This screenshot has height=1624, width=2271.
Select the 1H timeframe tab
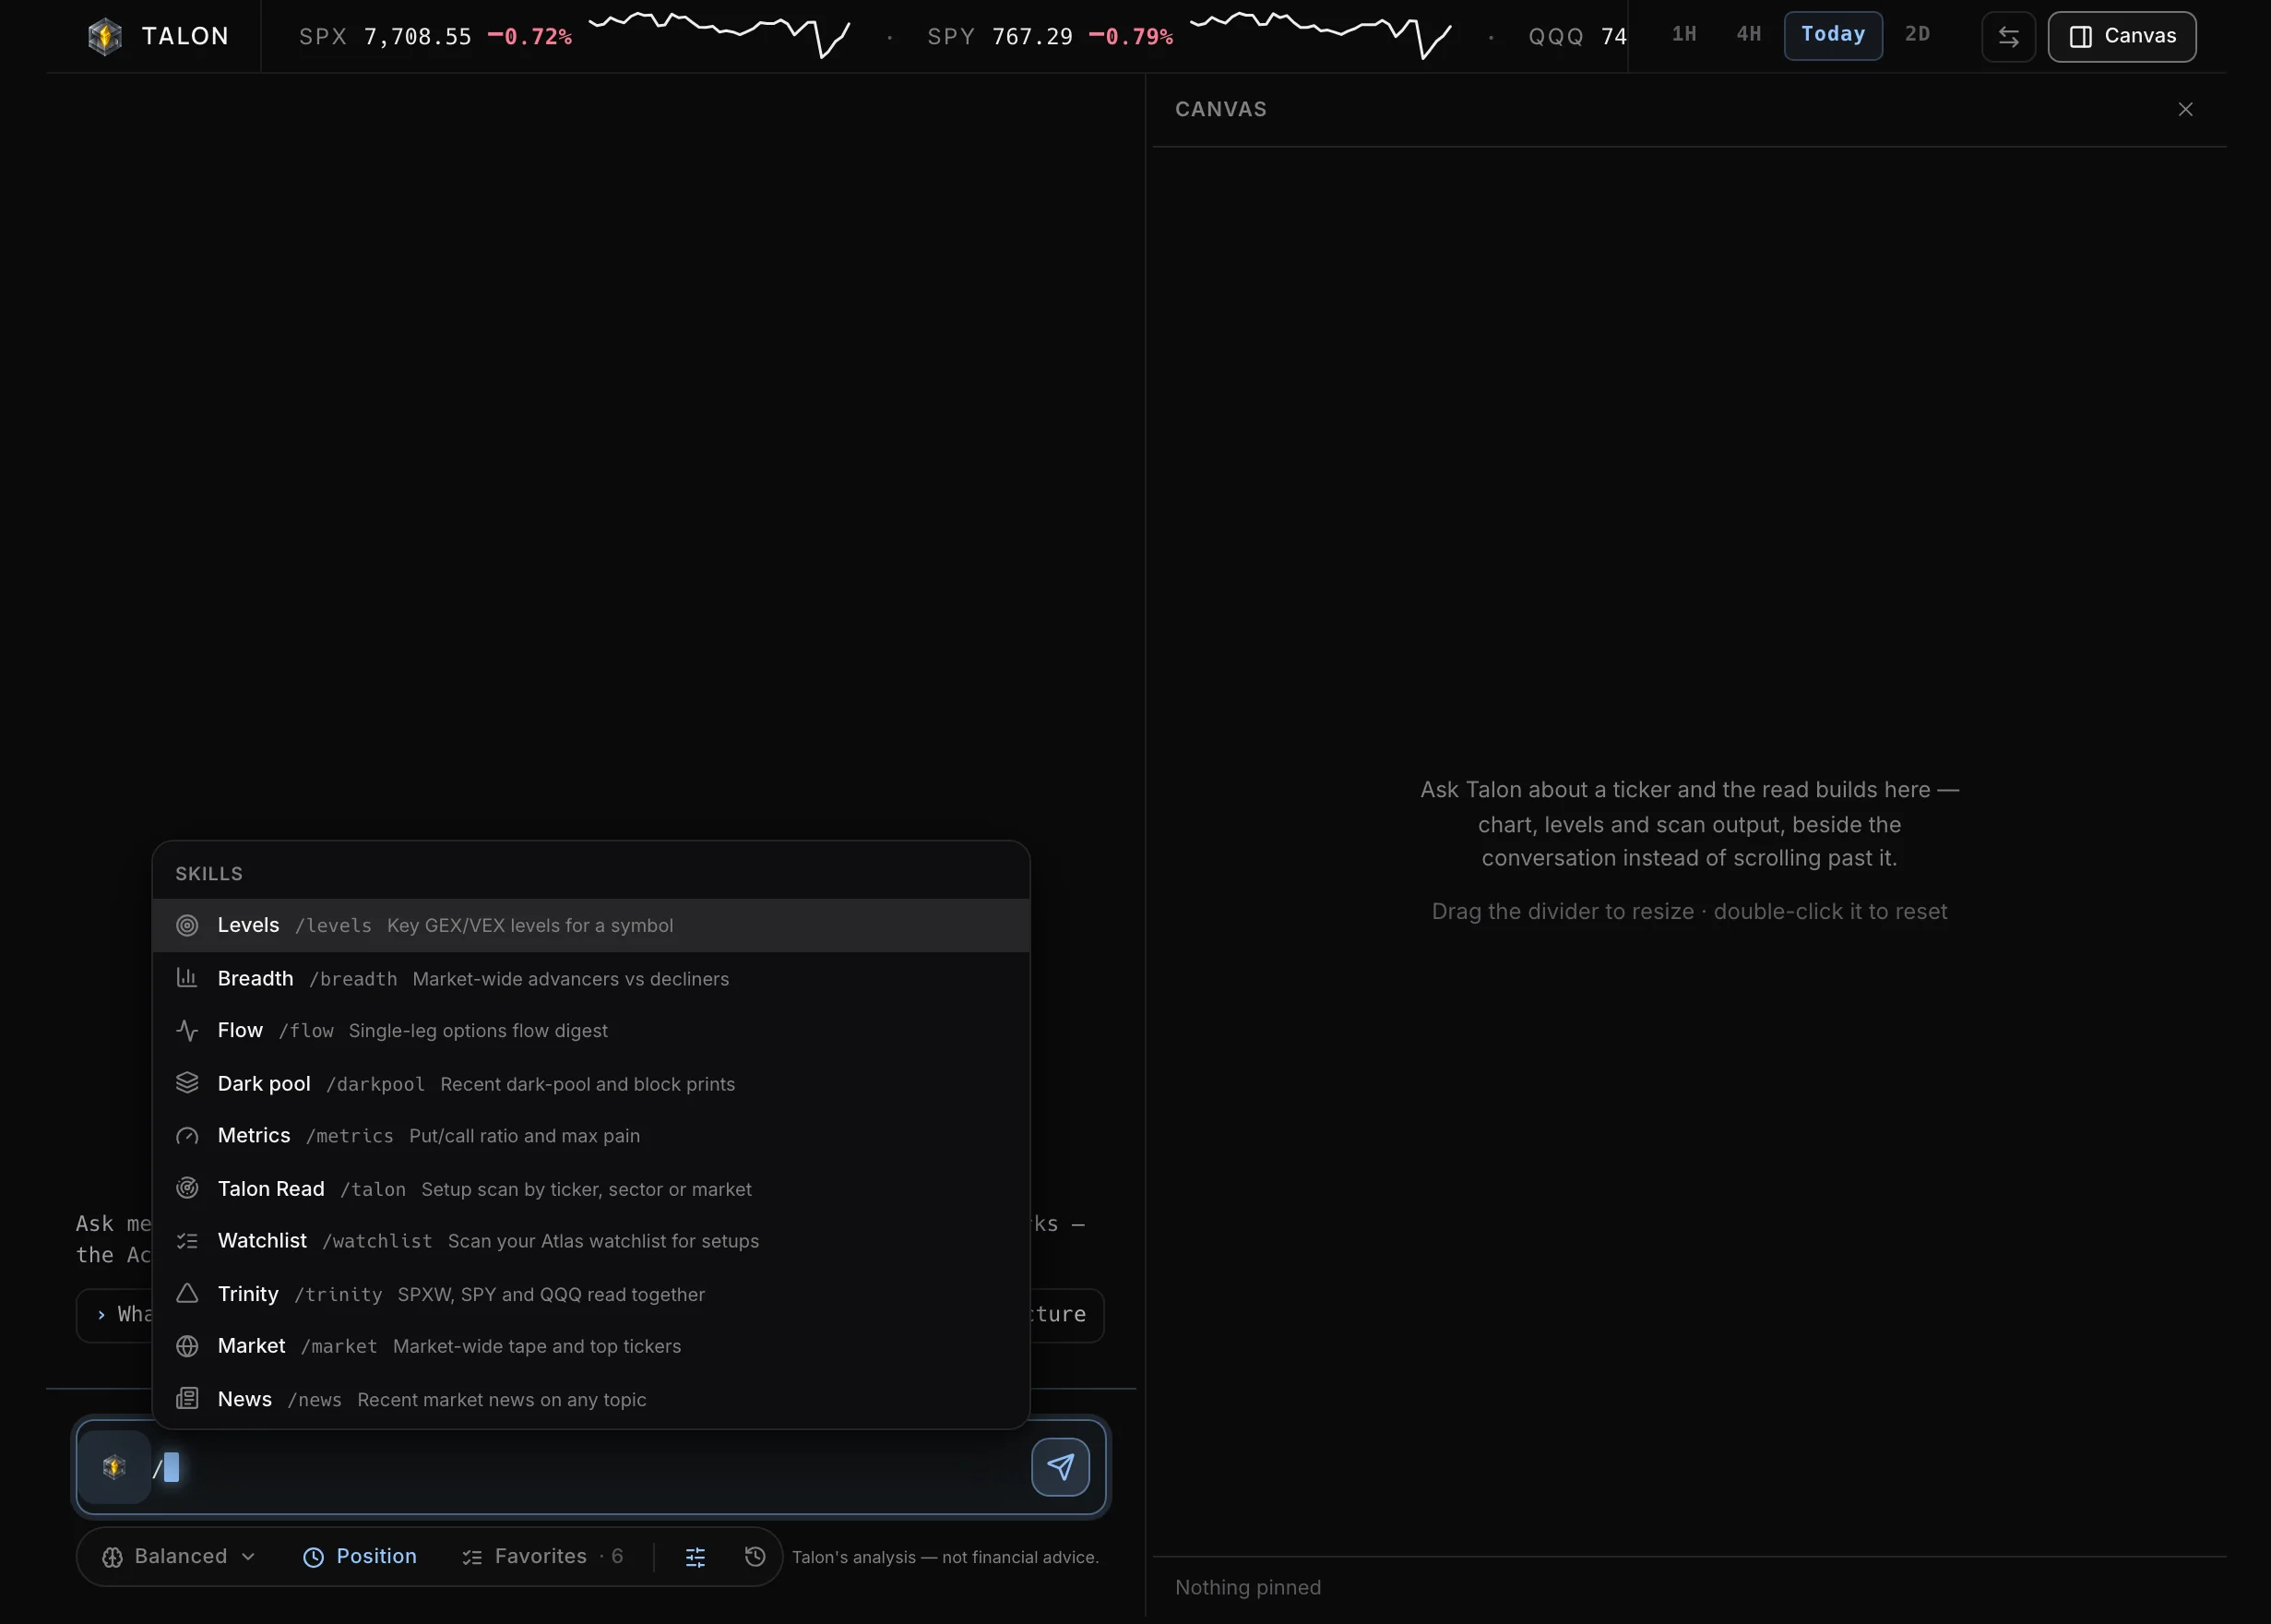click(1683, 35)
